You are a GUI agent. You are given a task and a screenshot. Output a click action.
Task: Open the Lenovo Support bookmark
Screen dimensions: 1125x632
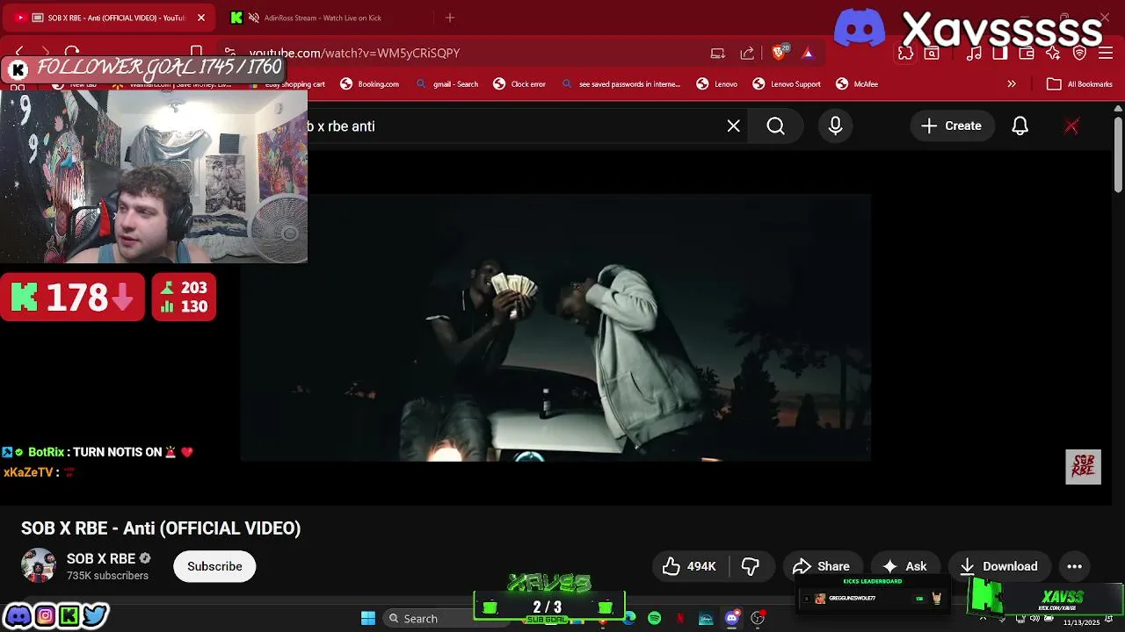click(x=787, y=84)
